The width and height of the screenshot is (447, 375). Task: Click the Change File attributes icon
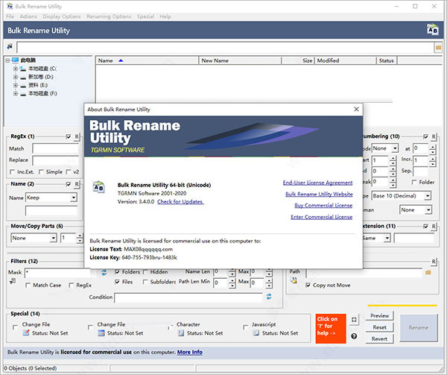[x=26, y=333]
